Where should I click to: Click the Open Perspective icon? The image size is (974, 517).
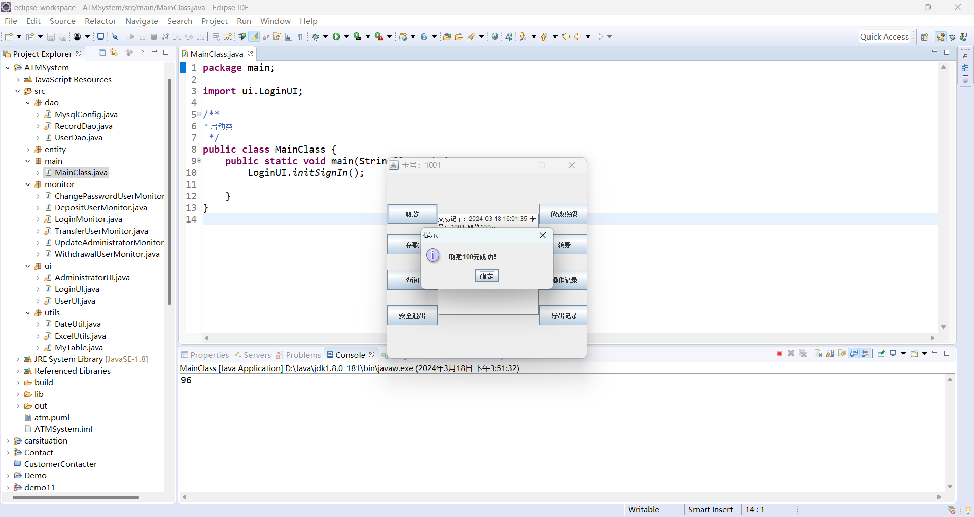coord(924,36)
